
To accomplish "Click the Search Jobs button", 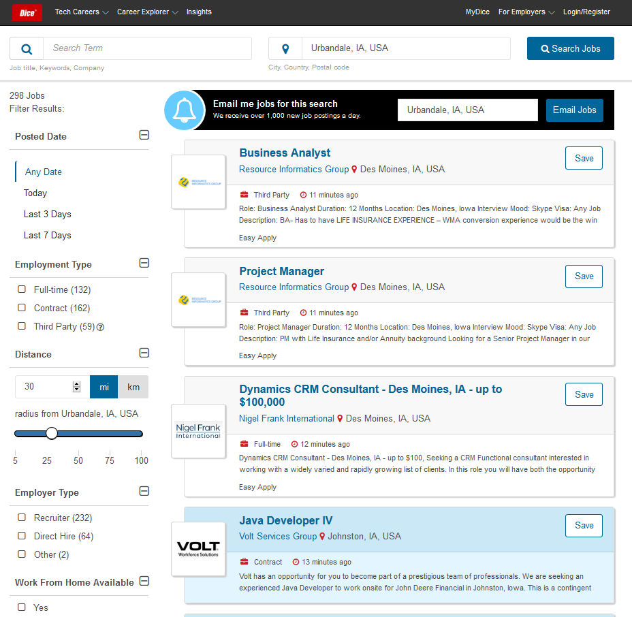I will pyautogui.click(x=570, y=48).
